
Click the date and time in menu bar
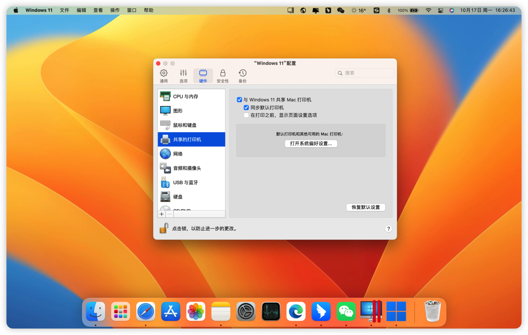[x=488, y=10]
